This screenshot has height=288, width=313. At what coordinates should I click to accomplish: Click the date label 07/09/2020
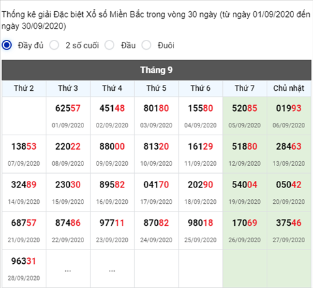[23, 163]
